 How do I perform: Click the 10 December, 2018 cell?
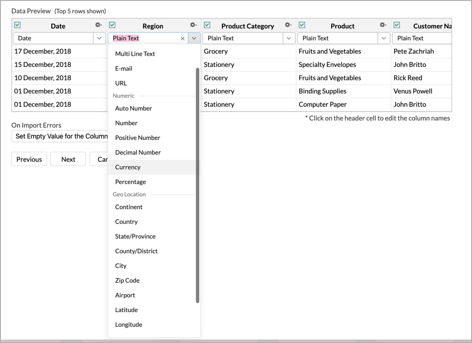(x=59, y=78)
